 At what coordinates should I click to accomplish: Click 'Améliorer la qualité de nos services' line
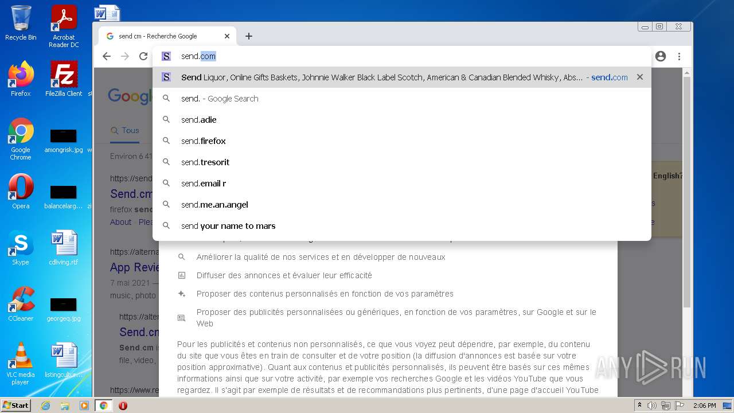(321, 257)
